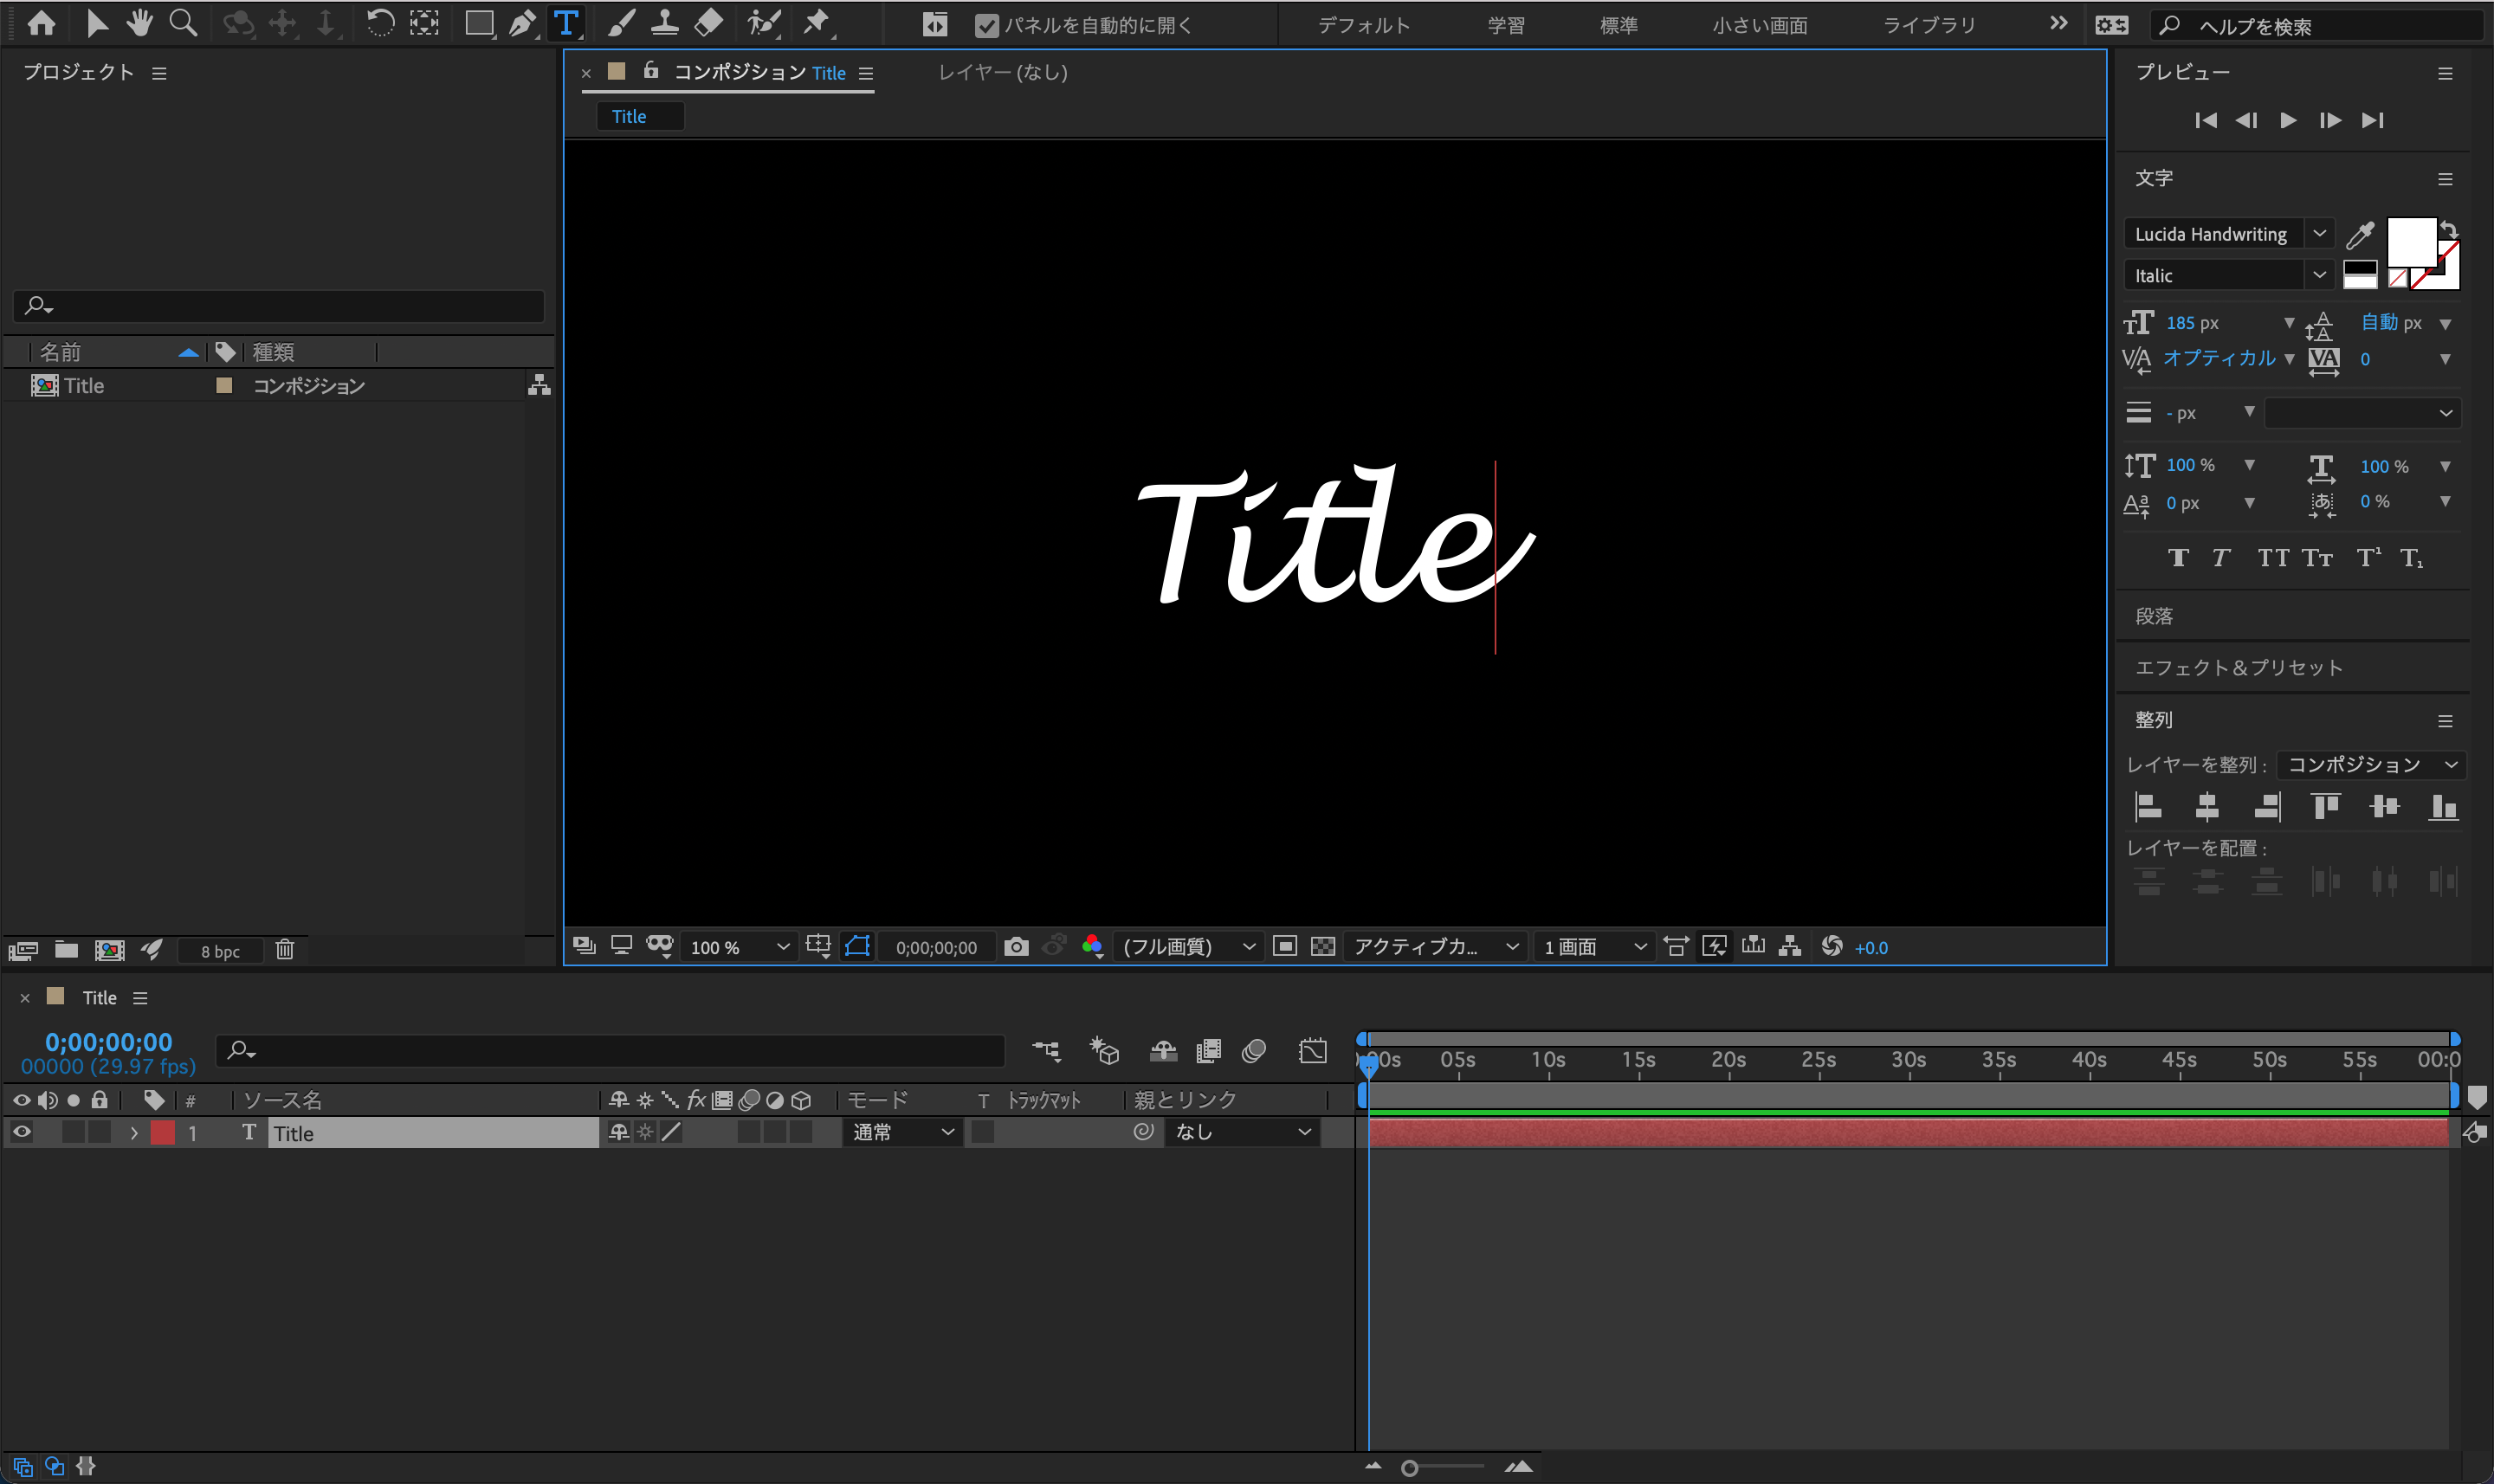
Task: Select the コンポジション Title tab
Action: [734, 73]
